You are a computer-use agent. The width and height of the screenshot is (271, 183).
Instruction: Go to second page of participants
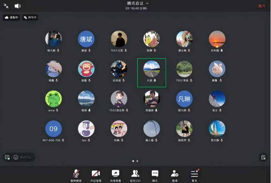click(137, 161)
